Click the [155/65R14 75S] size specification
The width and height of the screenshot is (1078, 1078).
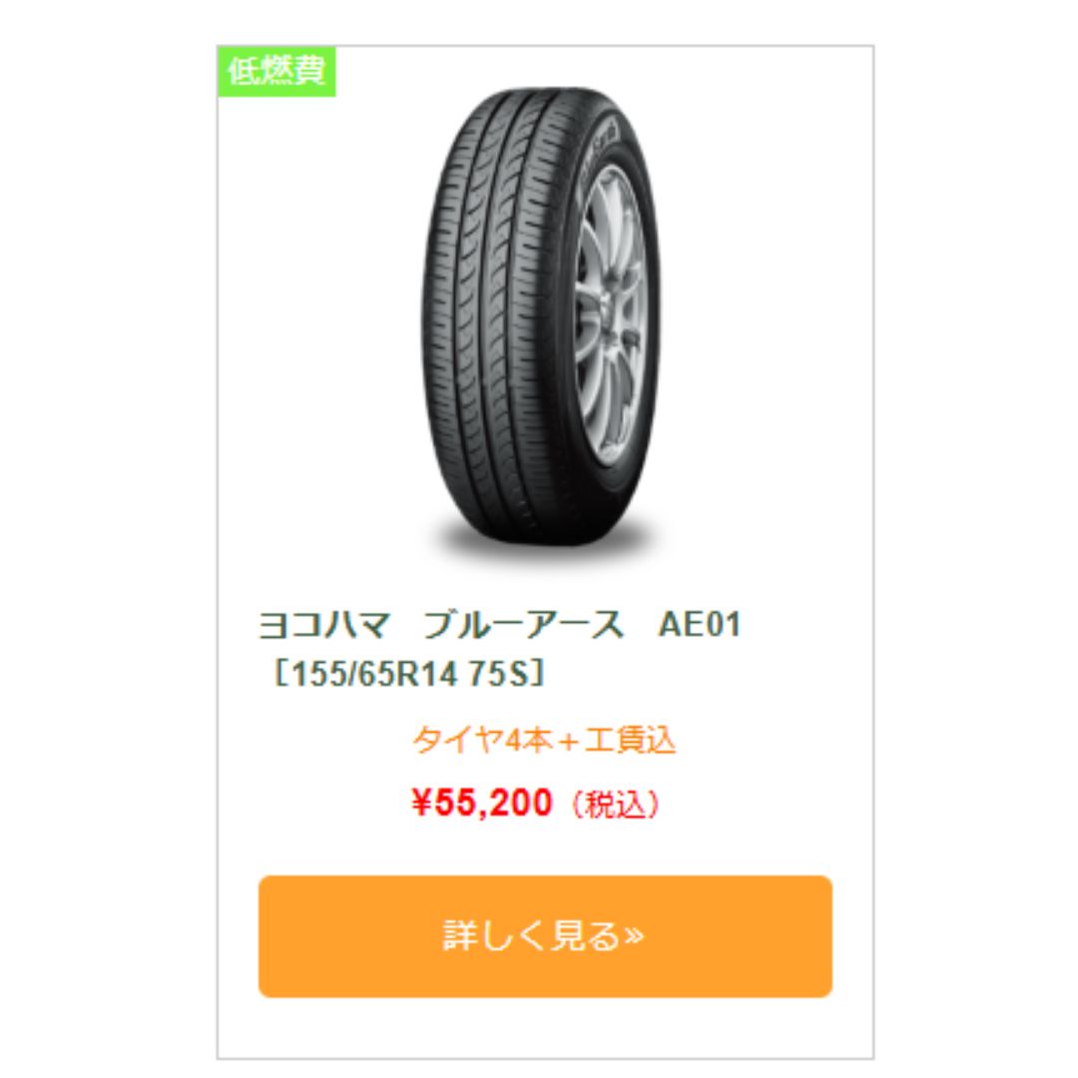410,674
